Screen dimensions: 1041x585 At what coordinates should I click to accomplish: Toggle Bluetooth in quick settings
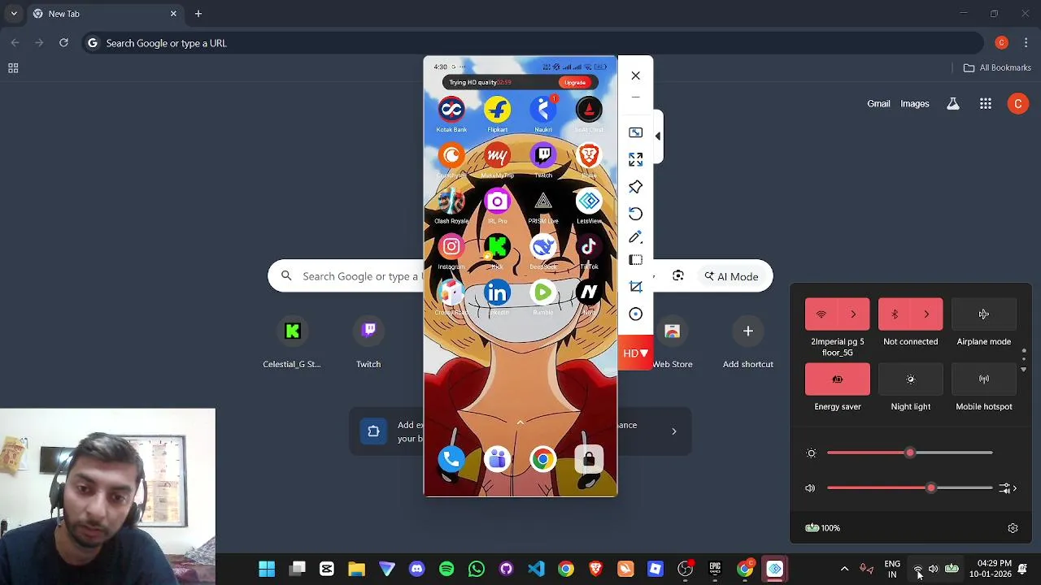click(895, 314)
